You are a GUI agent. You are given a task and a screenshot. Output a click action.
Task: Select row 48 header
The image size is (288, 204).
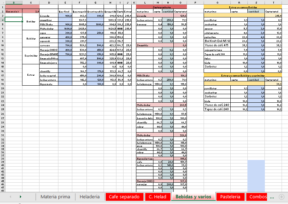pos(2,190)
